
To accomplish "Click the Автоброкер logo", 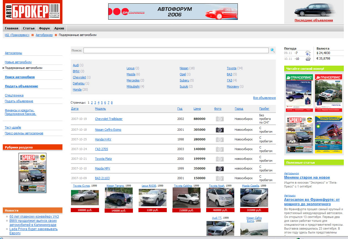I will (x=32, y=12).
